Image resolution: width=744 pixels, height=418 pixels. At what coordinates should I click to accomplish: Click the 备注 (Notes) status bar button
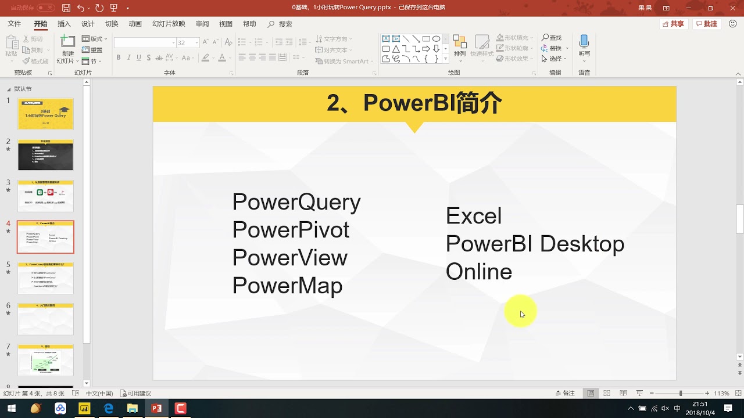click(x=565, y=393)
